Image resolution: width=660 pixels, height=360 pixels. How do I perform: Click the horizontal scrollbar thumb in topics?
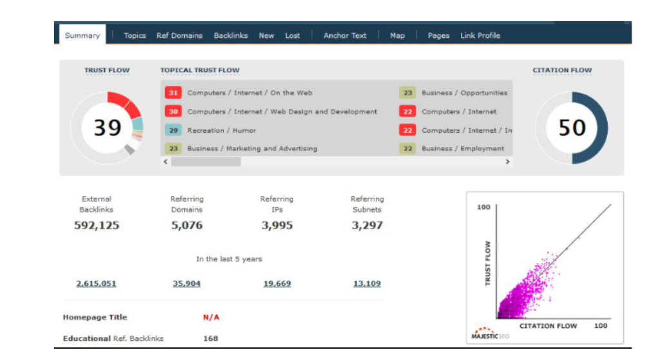[206, 162]
